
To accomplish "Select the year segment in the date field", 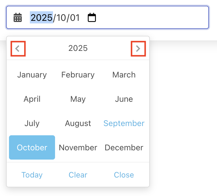I will click(42, 18).
